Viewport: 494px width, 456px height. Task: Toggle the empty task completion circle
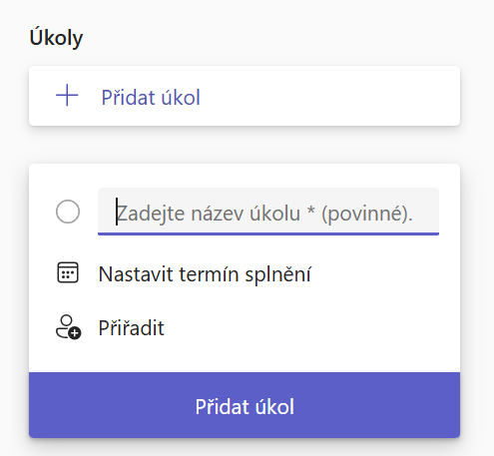click(x=68, y=212)
